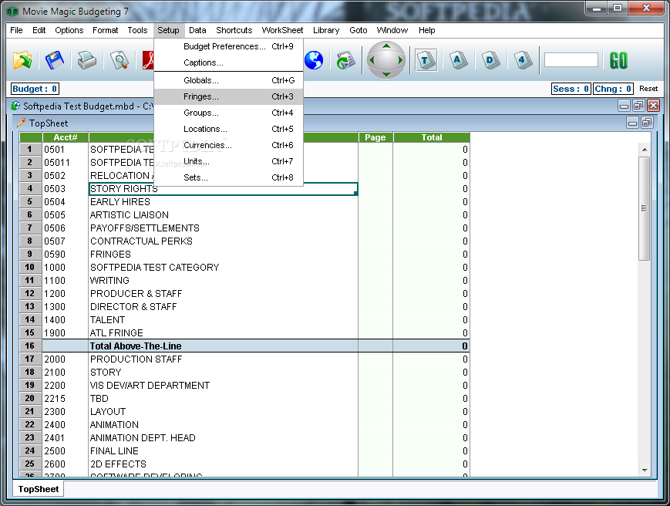
Task: Open the Tools menu
Action: [137, 30]
